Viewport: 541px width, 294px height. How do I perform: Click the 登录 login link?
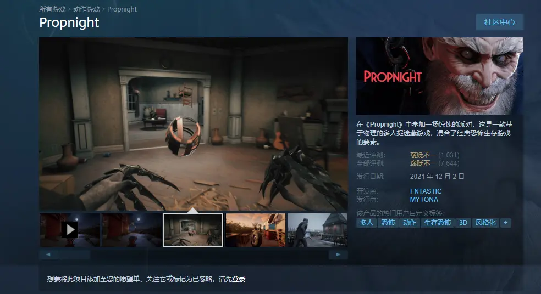point(239,279)
